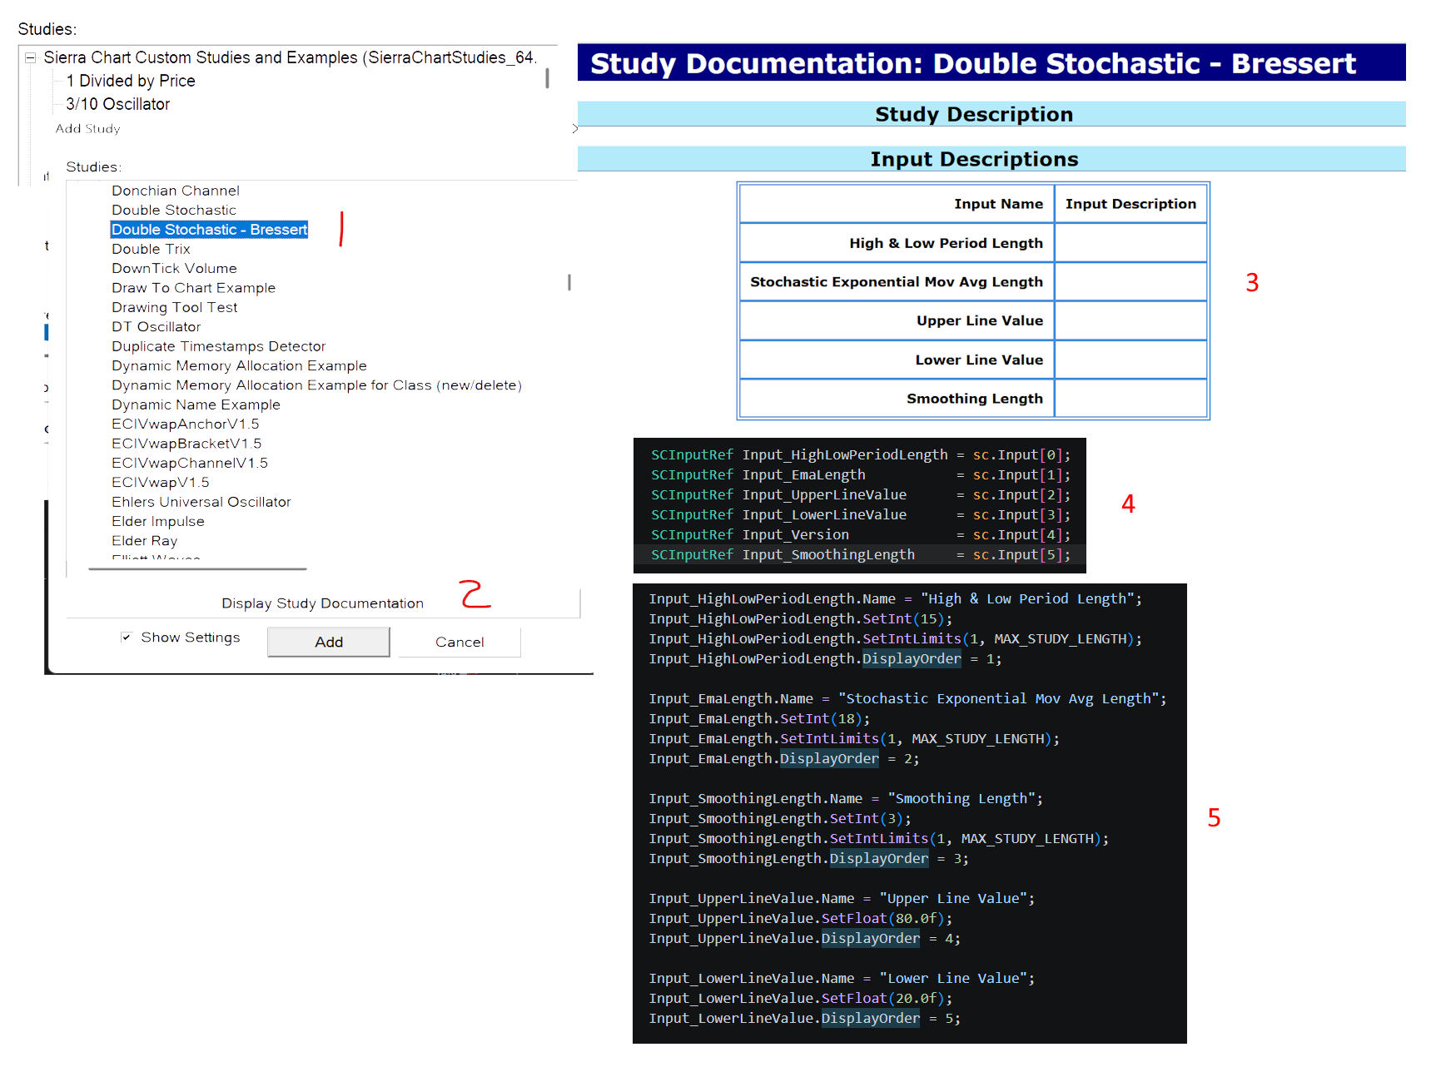The image size is (1436, 1067).
Task: Click 'Stochastic Exponential Mov Avg Length' cell
Action: (897, 282)
